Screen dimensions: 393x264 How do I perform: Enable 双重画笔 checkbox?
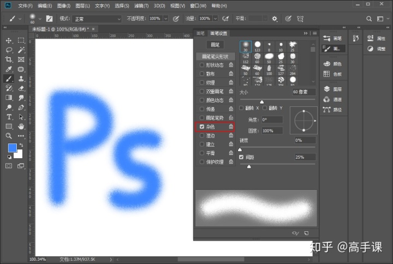[202, 91]
